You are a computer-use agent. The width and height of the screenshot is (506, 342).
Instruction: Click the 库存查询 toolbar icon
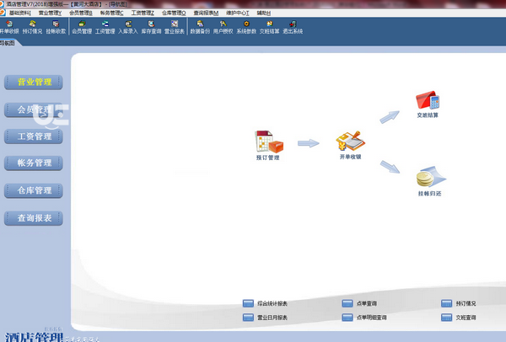pos(151,27)
